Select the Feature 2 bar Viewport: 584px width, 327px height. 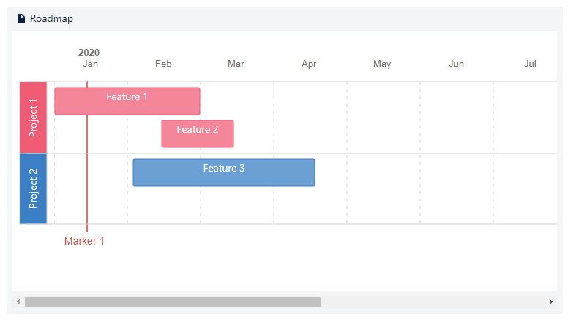[x=198, y=134]
